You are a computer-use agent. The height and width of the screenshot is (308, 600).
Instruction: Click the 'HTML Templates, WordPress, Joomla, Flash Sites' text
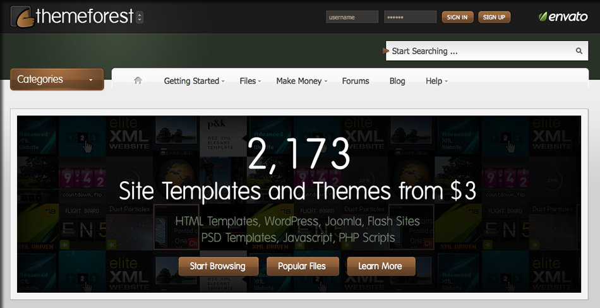[297, 221]
